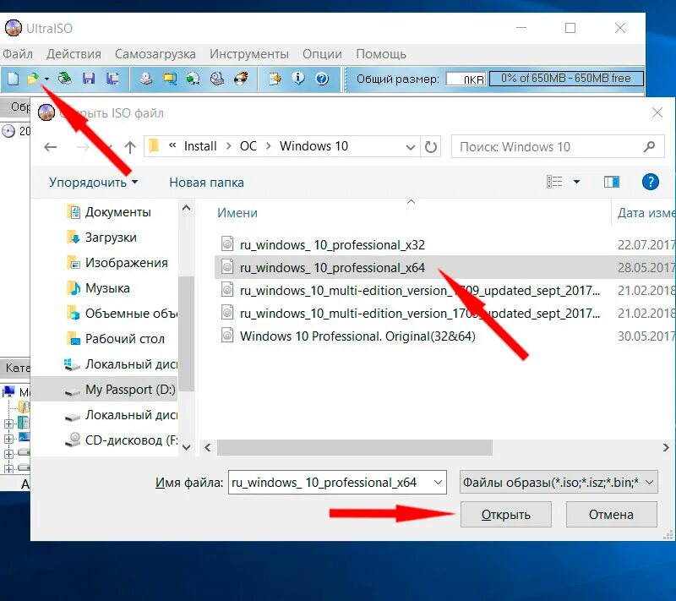
Task: Open the Опции menu
Action: click(322, 54)
